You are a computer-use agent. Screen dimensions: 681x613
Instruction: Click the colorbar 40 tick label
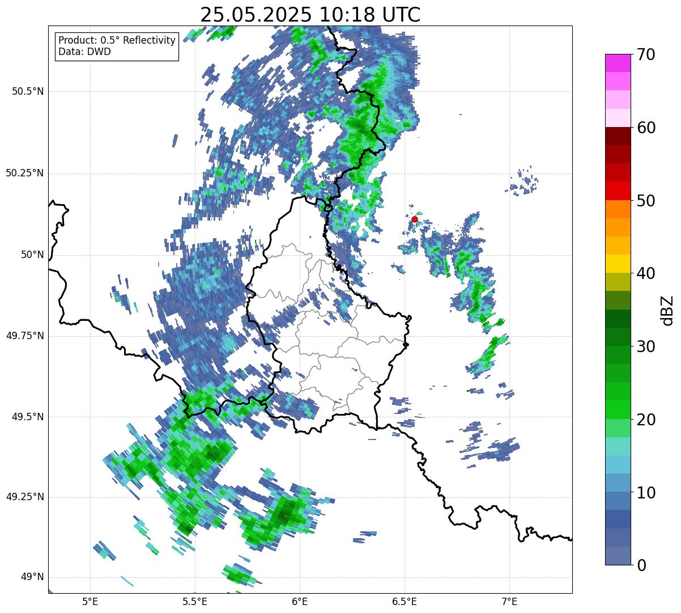click(x=646, y=273)
